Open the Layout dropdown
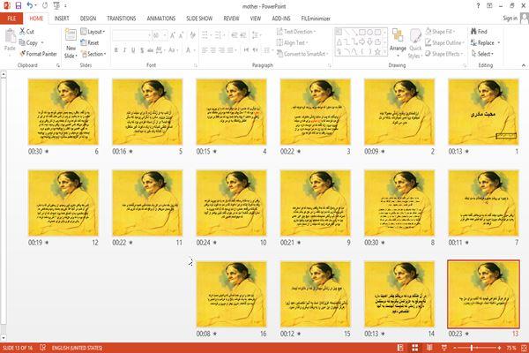Screen dimensions: 529x353 (93, 32)
